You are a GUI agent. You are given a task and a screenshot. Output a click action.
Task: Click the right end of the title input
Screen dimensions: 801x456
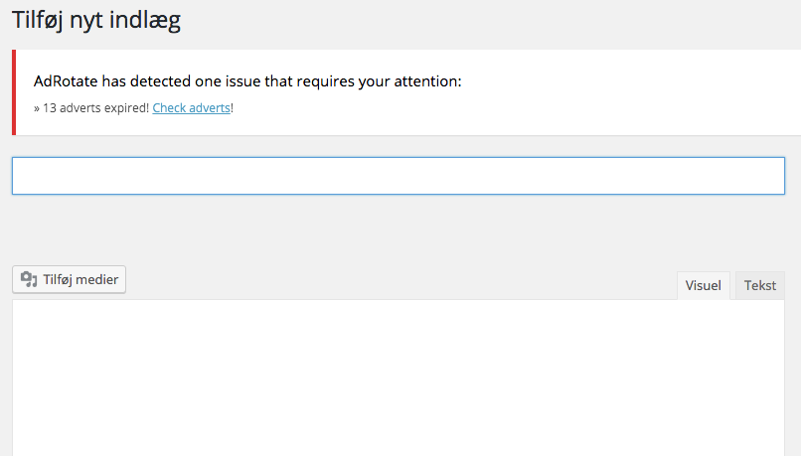(x=774, y=176)
